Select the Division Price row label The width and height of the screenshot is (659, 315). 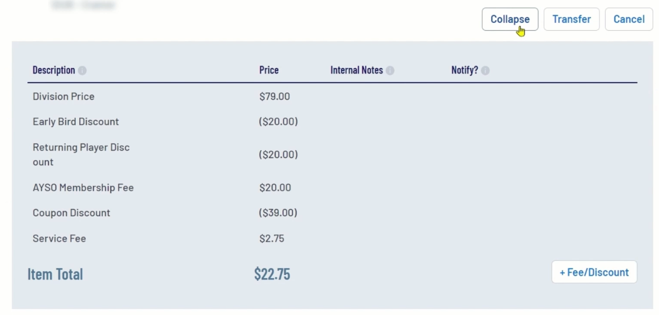(x=63, y=97)
